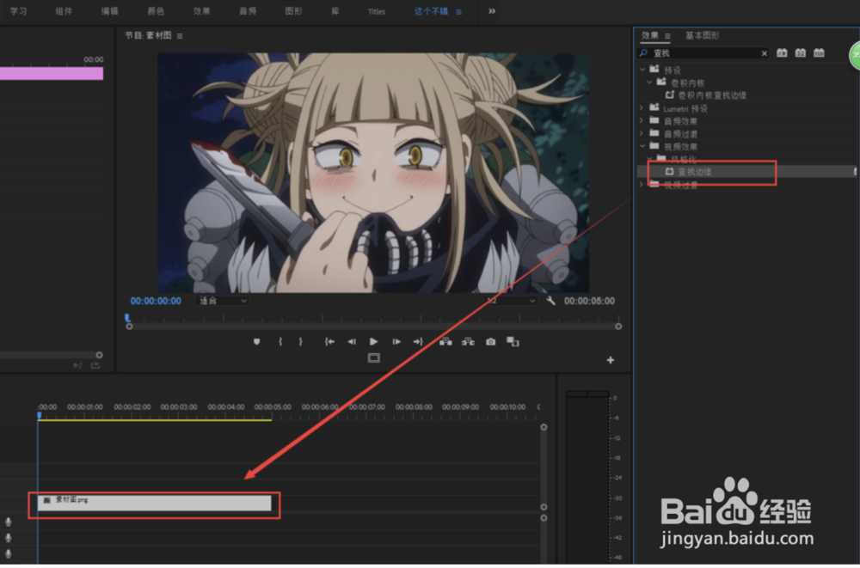Toggle the 32-bit Color filter icon
Viewport: 860px width, 568px height.
[801, 52]
